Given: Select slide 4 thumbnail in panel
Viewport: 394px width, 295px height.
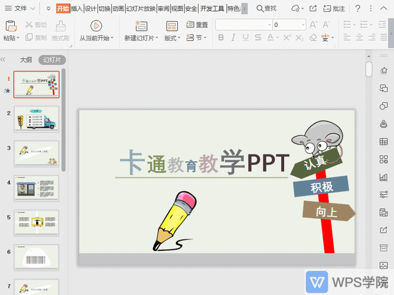Looking at the screenshot, I should click(37, 189).
